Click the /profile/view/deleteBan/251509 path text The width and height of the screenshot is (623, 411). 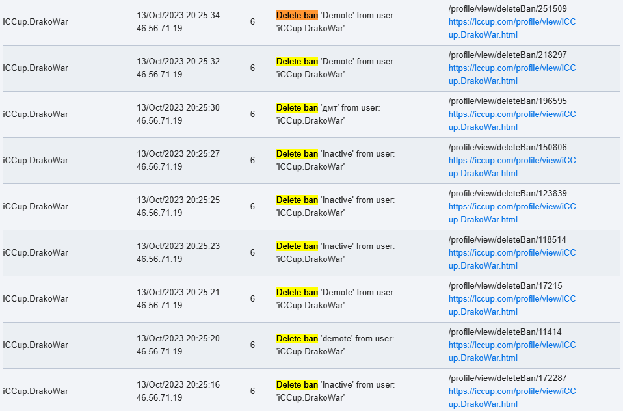(x=507, y=8)
